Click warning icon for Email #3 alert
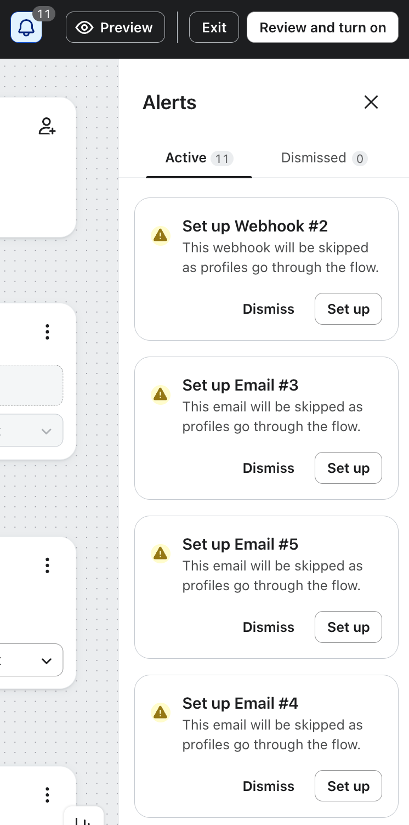409x825 pixels. [160, 394]
